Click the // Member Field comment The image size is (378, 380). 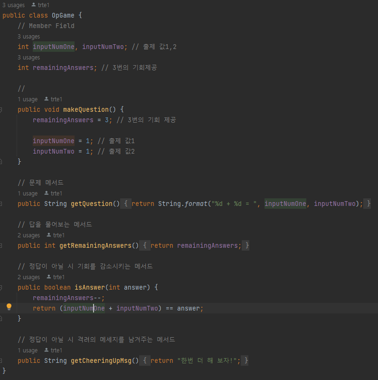pyautogui.click(x=46, y=26)
